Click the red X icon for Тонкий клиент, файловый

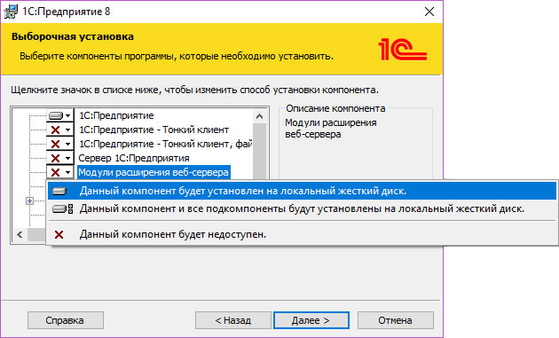pos(55,144)
